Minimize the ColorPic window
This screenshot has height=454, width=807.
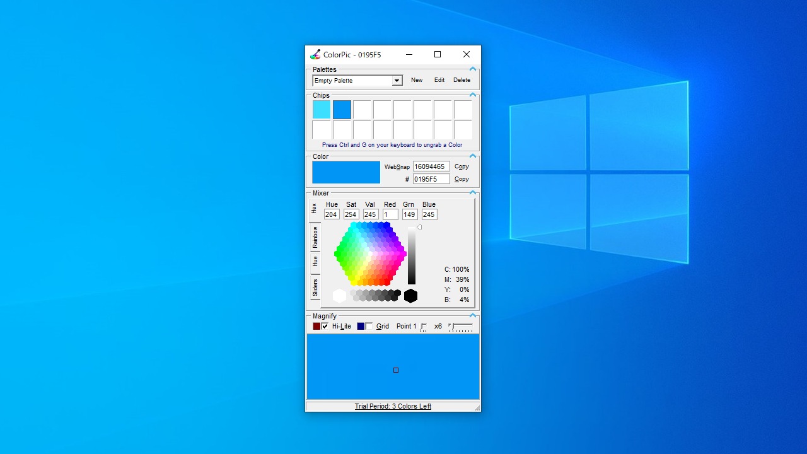(x=409, y=54)
